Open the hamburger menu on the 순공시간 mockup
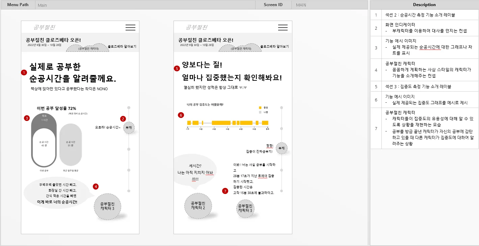479x246 pixels. [x=130, y=28]
